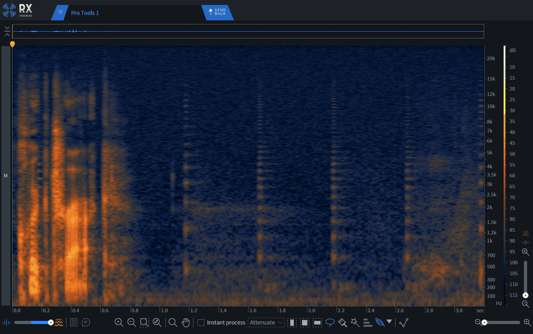533x334 pixels.
Task: Select the Grab hand tool
Action: pyautogui.click(x=186, y=322)
